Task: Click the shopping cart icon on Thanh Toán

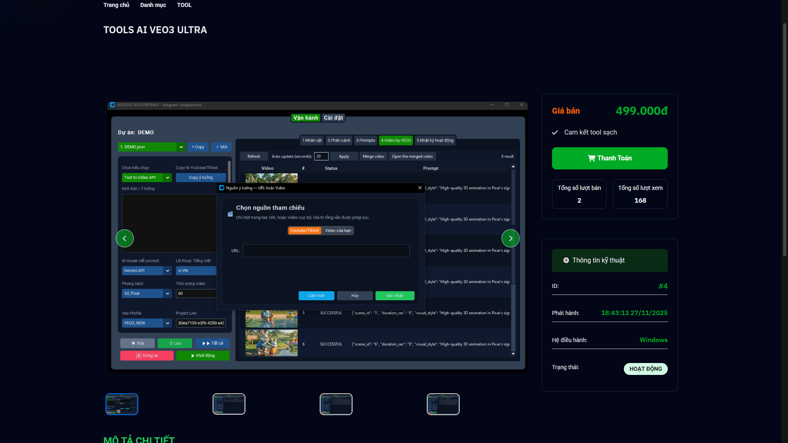Action: point(591,158)
